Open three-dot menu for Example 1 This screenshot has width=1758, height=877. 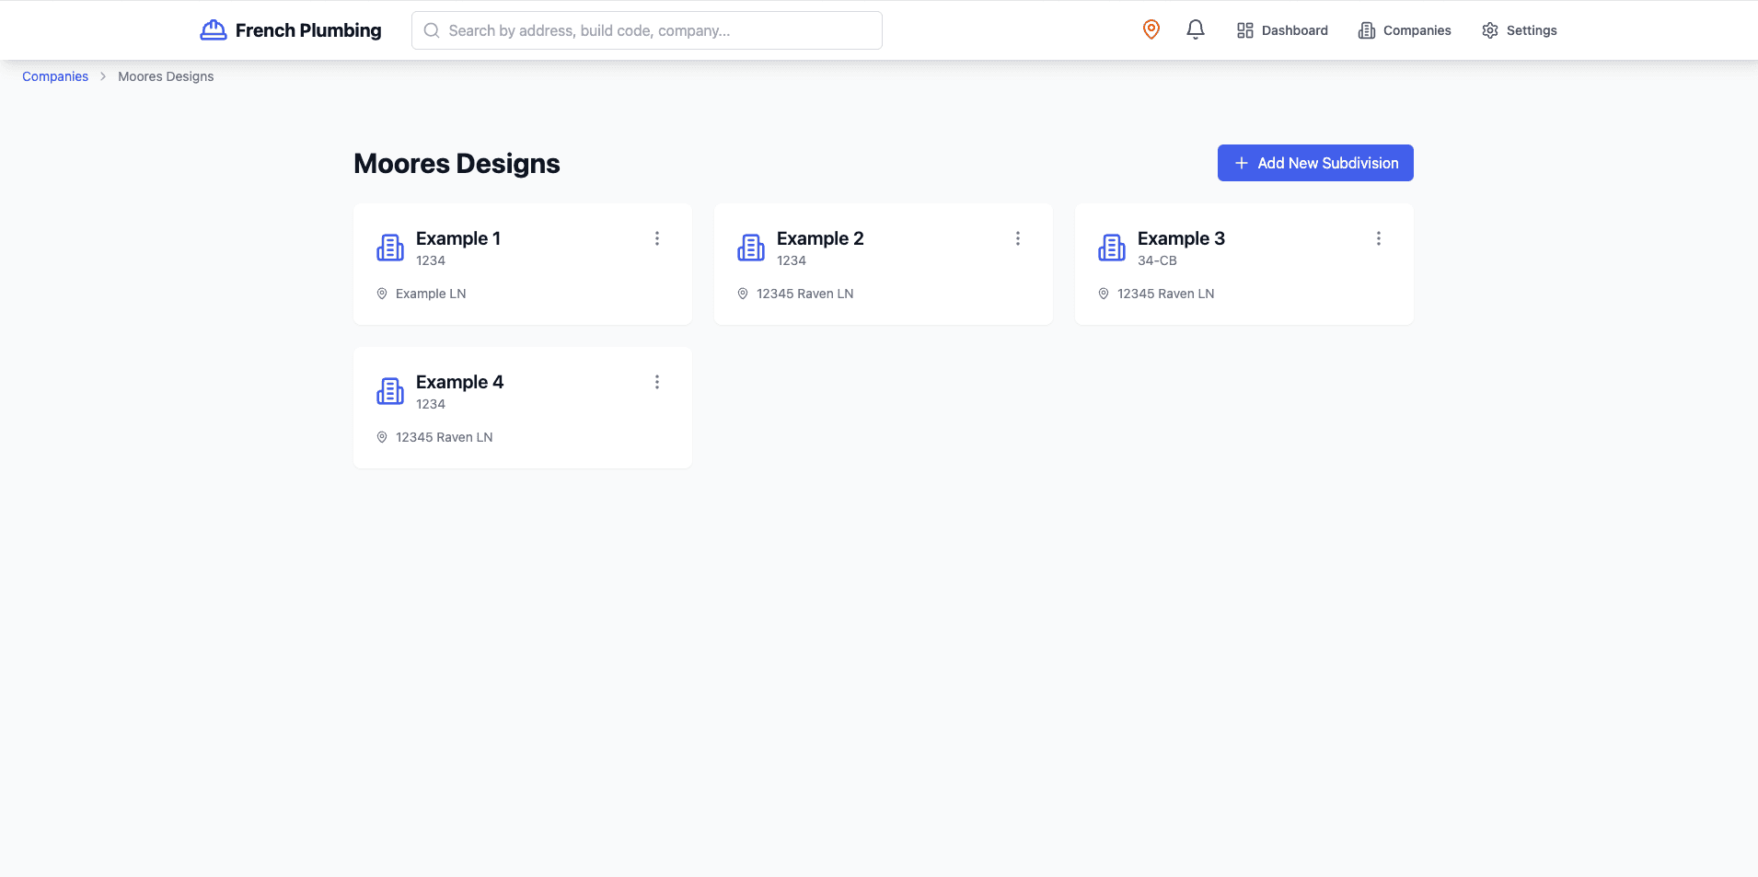coord(657,238)
